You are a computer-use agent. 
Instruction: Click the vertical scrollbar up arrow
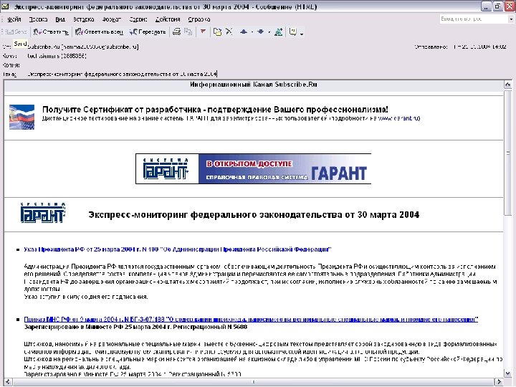[x=508, y=85]
